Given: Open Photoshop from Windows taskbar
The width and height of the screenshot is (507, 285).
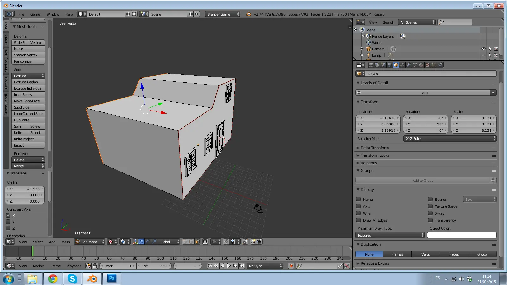Looking at the screenshot, I should (112, 279).
